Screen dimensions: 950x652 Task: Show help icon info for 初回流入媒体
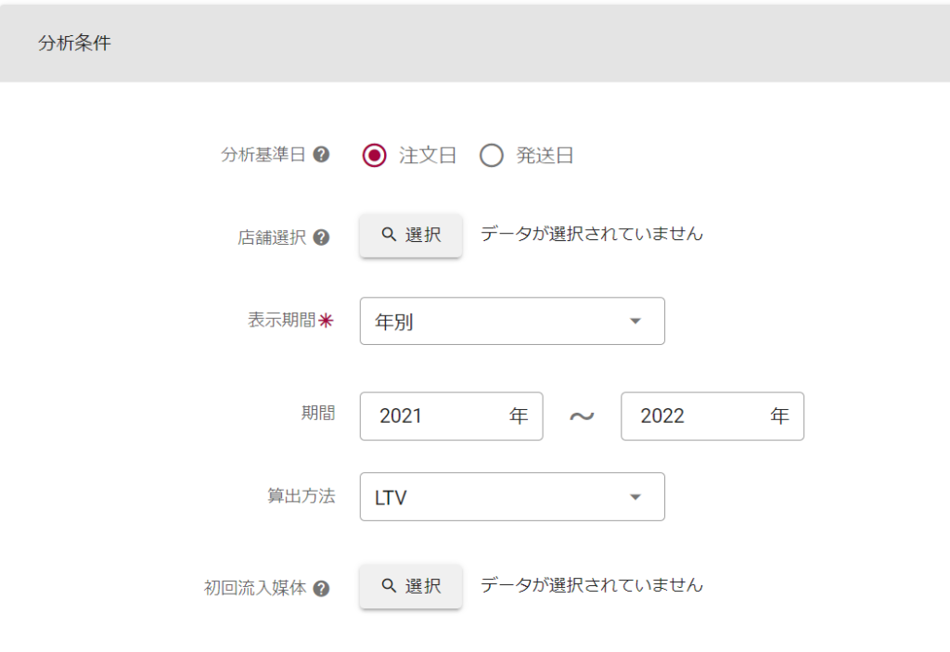pos(321,588)
